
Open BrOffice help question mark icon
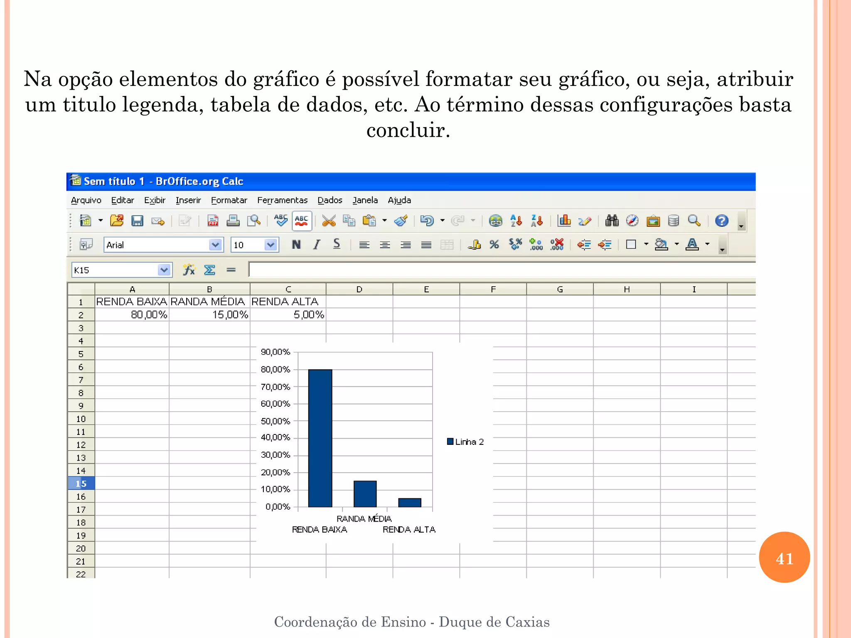(x=722, y=221)
